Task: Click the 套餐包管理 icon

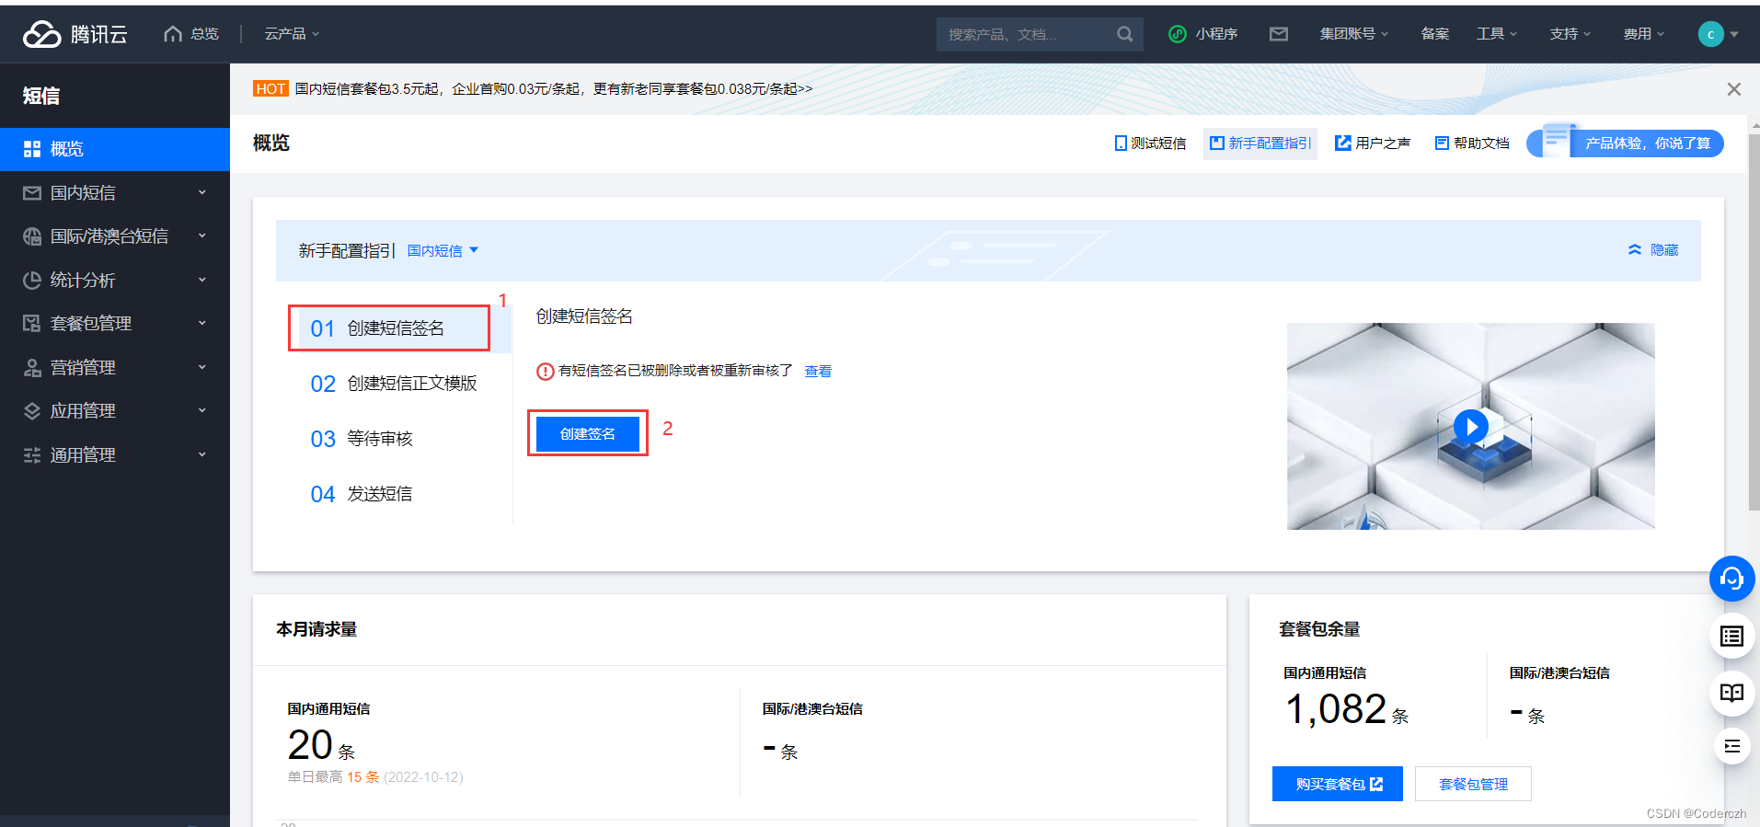Action: pyautogui.click(x=32, y=324)
